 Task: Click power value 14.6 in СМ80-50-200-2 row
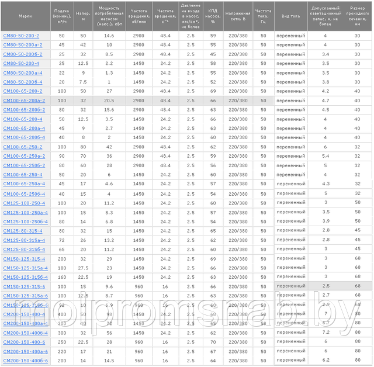109,36
